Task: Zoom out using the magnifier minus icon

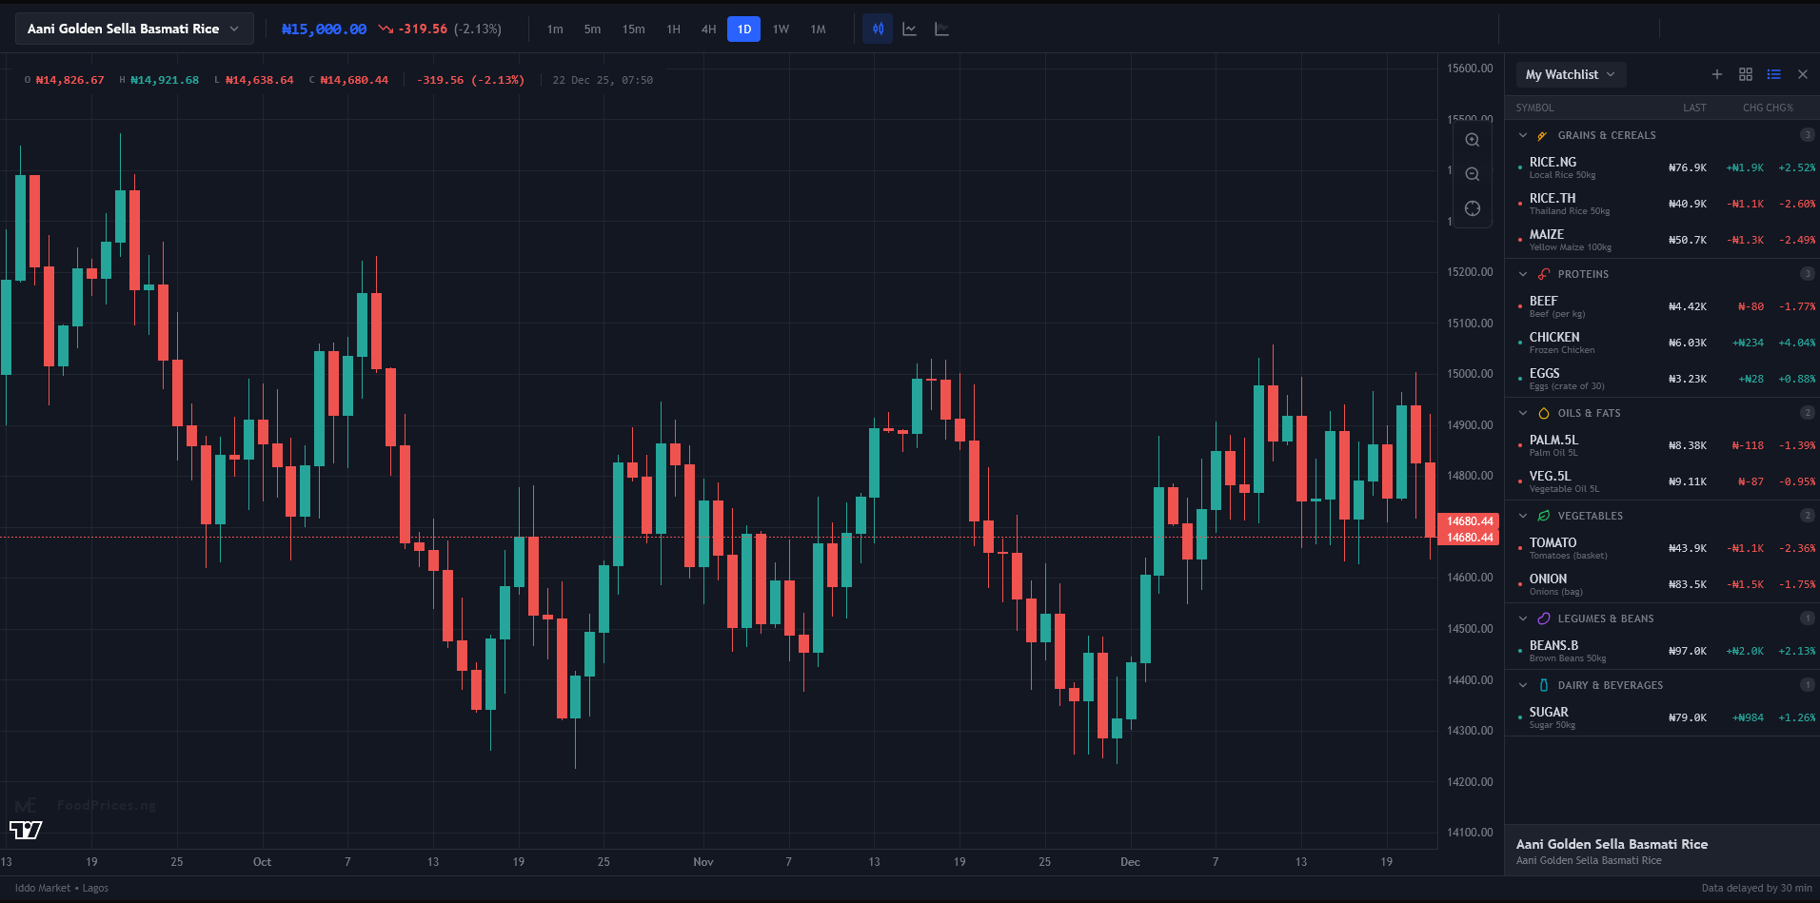Action: tap(1472, 174)
